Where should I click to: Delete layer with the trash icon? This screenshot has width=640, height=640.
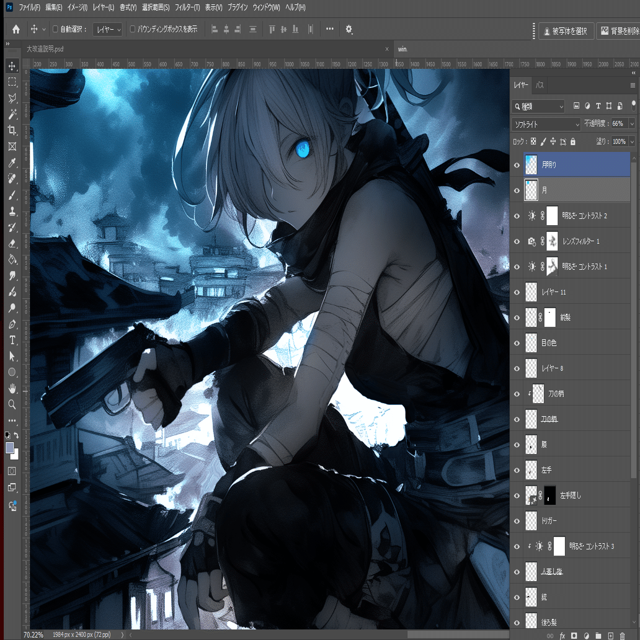tap(622, 636)
